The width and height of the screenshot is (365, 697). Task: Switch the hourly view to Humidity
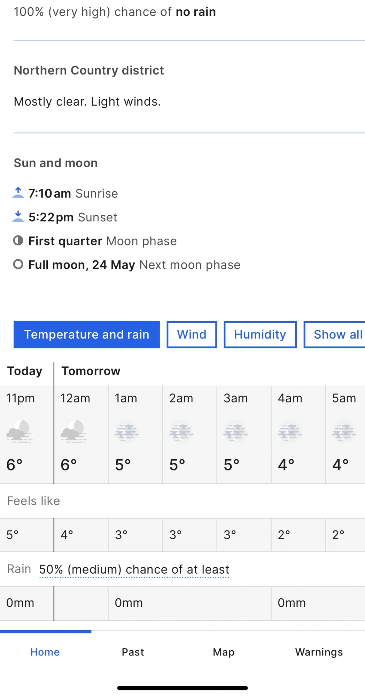point(260,335)
